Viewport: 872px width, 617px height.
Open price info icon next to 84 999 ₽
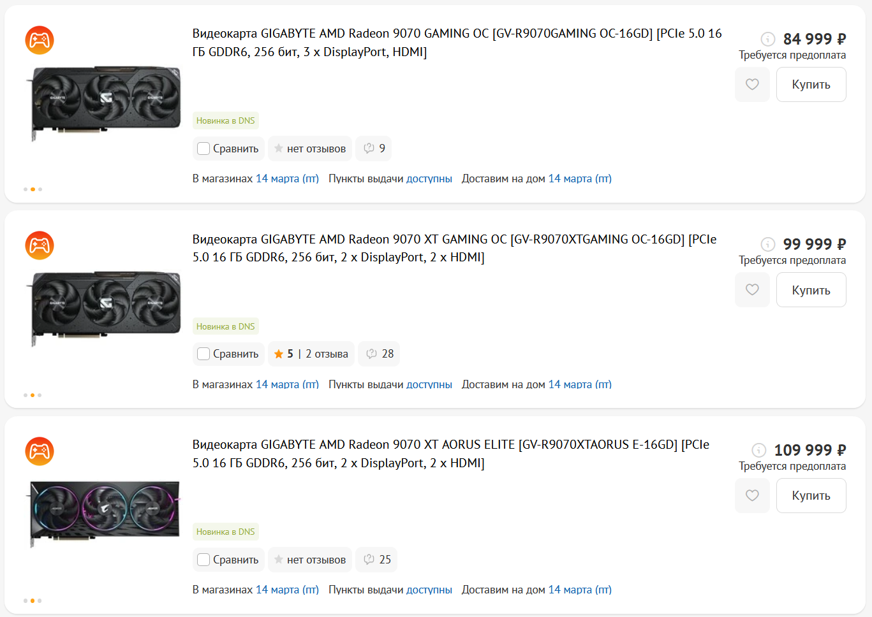[x=768, y=39]
